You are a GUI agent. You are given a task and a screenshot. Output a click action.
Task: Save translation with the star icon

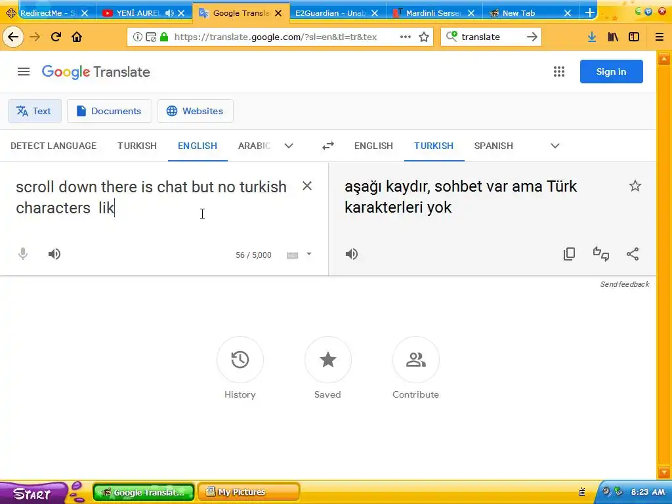tap(635, 186)
